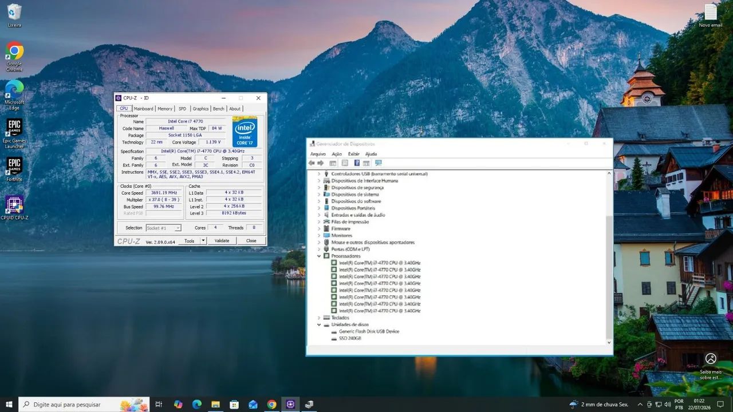The height and width of the screenshot is (412, 733).
Task: Click the Intel Core i7 logo in CPU-Z
Action: pyautogui.click(x=245, y=132)
